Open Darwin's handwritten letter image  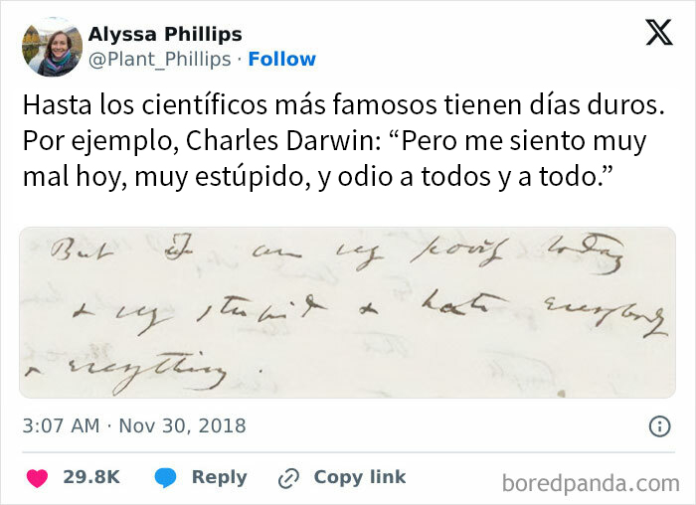click(x=348, y=312)
